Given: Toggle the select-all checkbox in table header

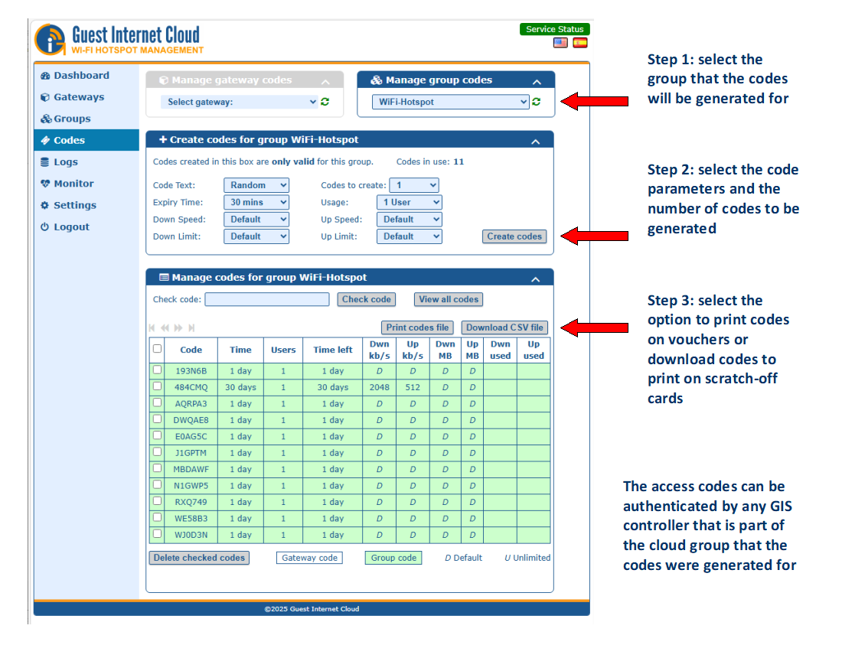Looking at the screenshot, I should (157, 349).
